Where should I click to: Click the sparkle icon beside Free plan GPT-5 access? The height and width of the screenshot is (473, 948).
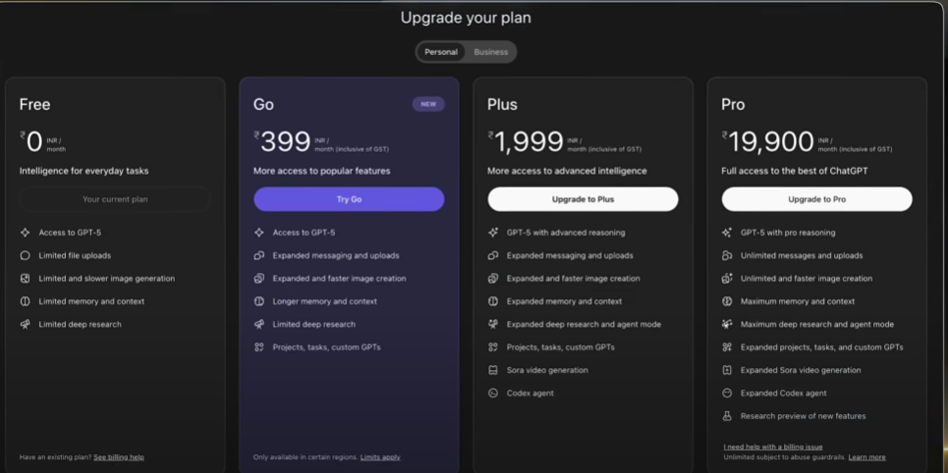tap(26, 233)
